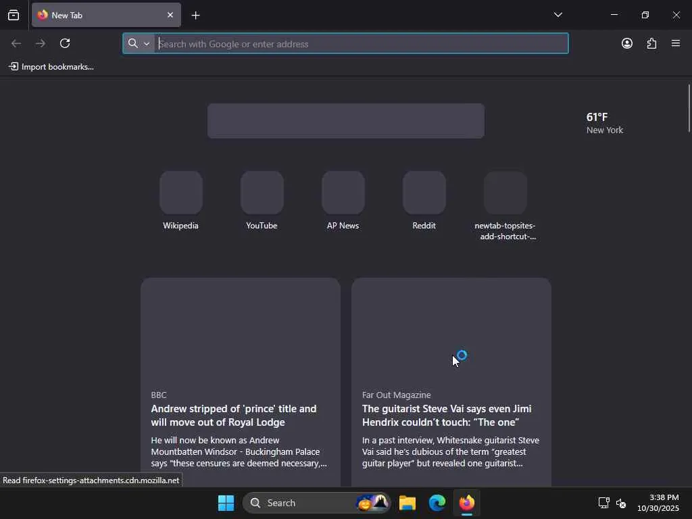Viewport: 692px width, 519px height.
Task: Click 'In a past interview, Whitesnake' summary text
Action: click(451, 452)
